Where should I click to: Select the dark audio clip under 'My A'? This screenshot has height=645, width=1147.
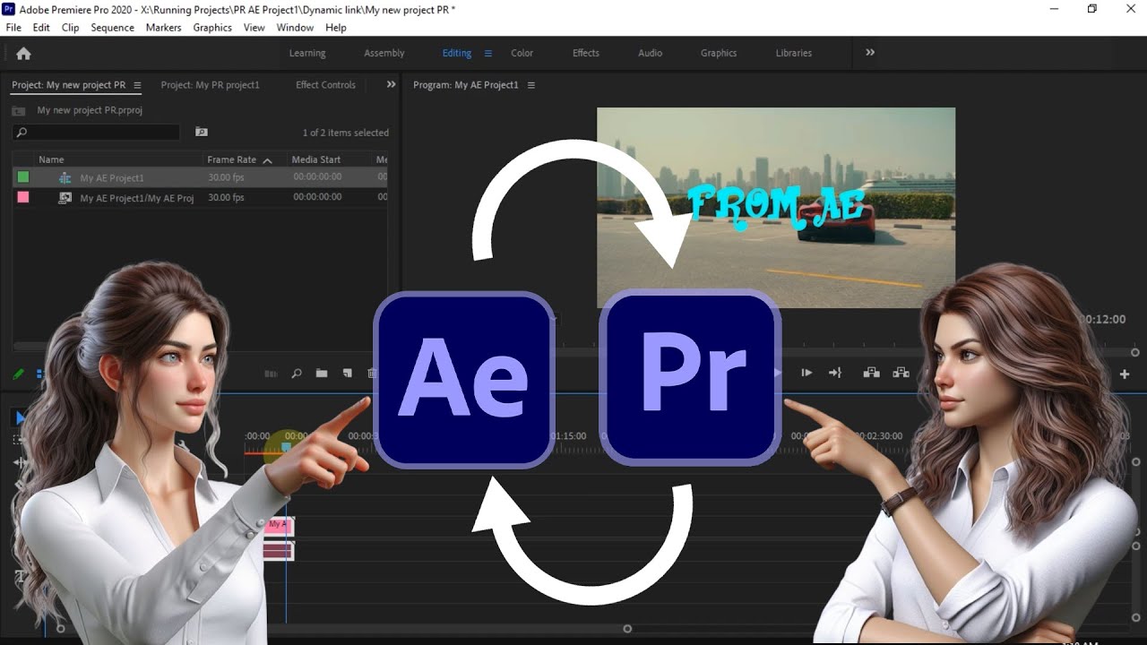pyautogui.click(x=278, y=551)
